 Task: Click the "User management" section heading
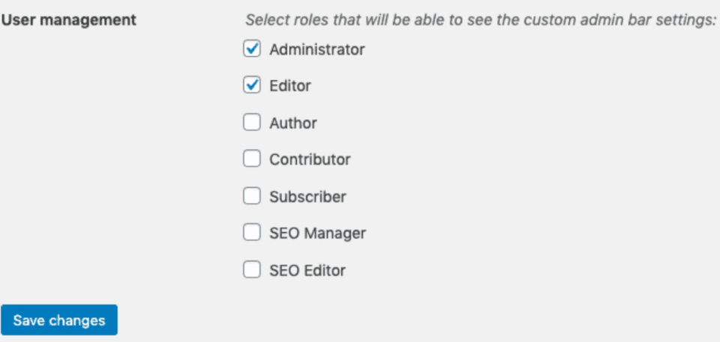(x=69, y=20)
